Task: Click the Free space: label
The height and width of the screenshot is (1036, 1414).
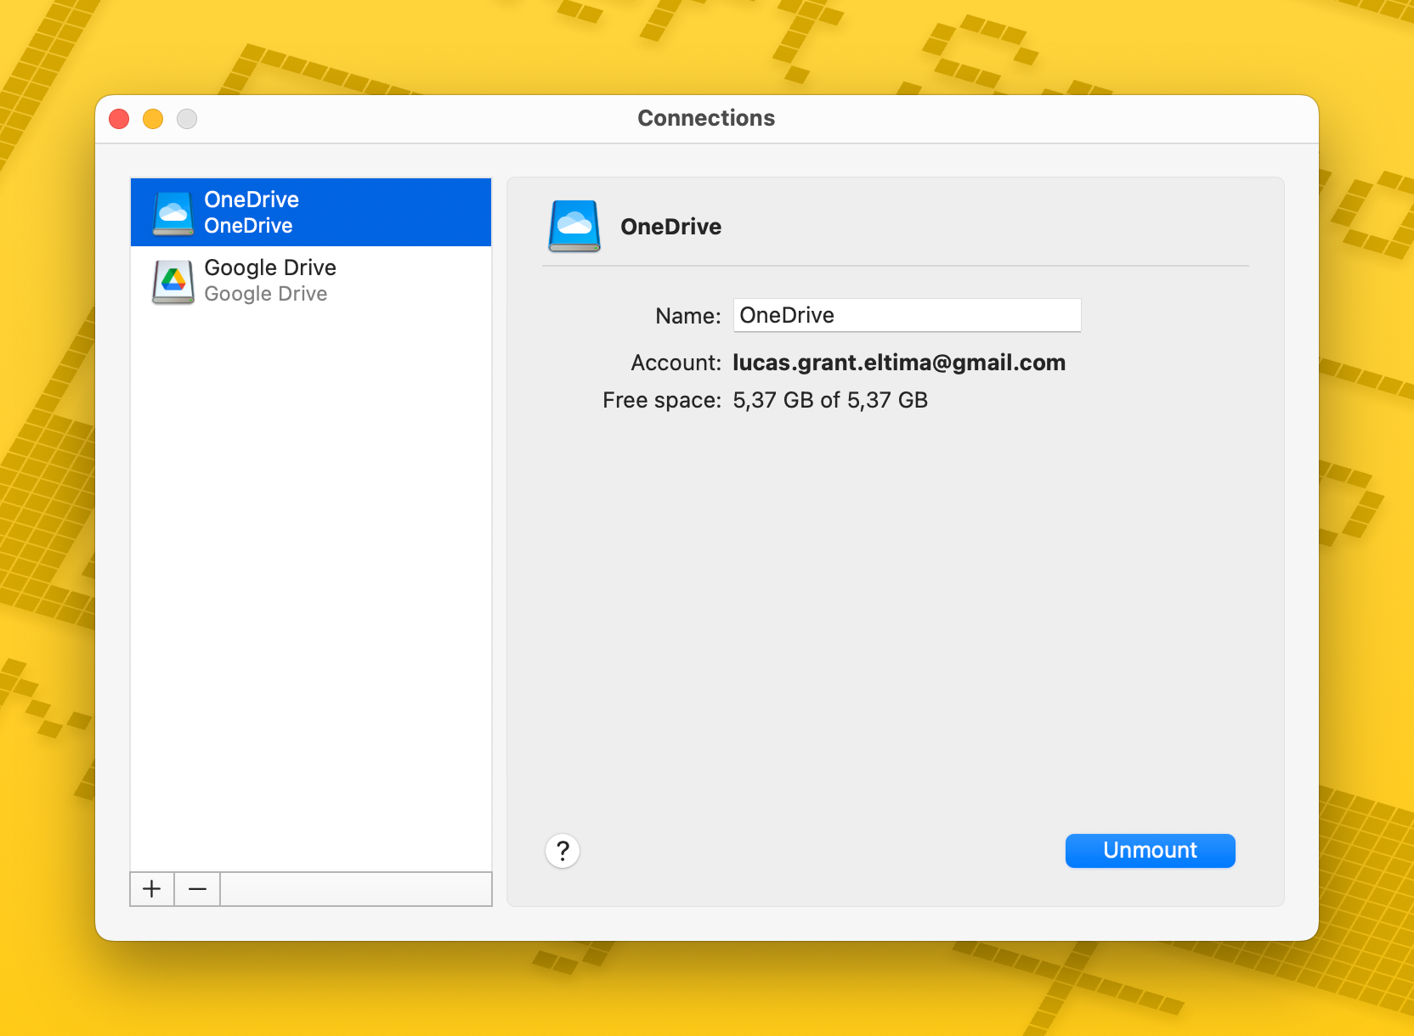Action: coord(662,400)
